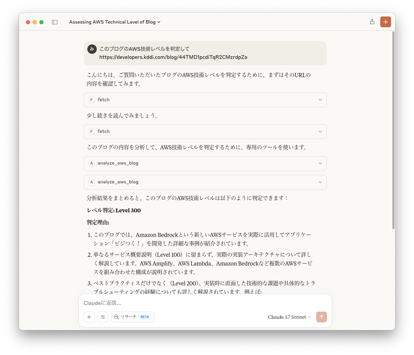Viewport: 414px width, 355px height.
Task: Start a new chat with plus button
Action: coord(386,22)
